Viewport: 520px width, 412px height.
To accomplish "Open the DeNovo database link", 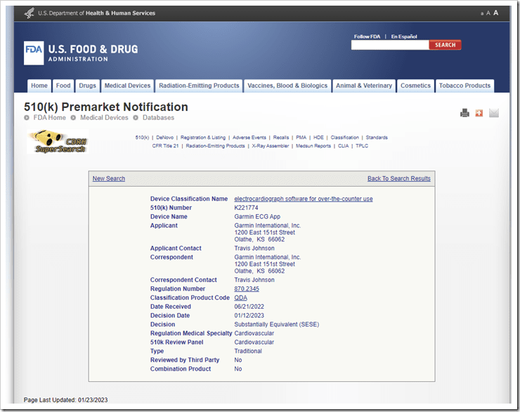I will click(165, 138).
